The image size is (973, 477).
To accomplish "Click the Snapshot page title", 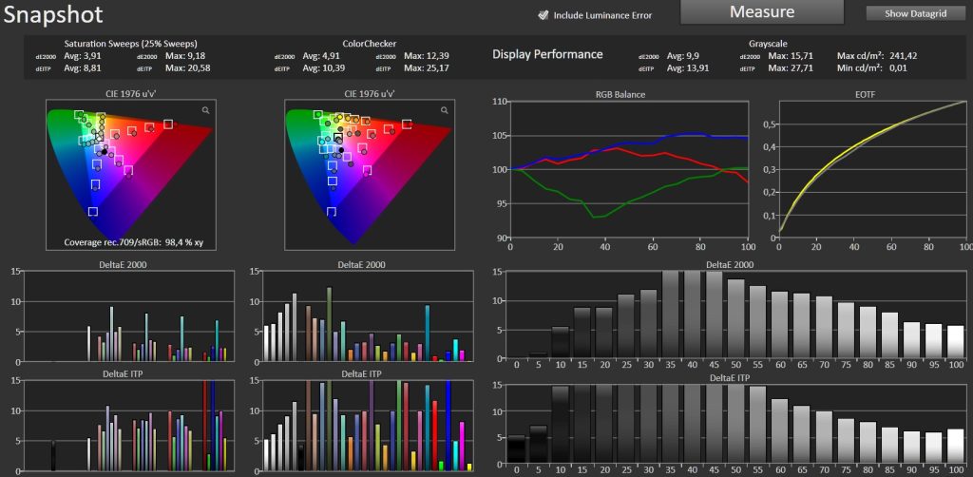I will 53,15.
